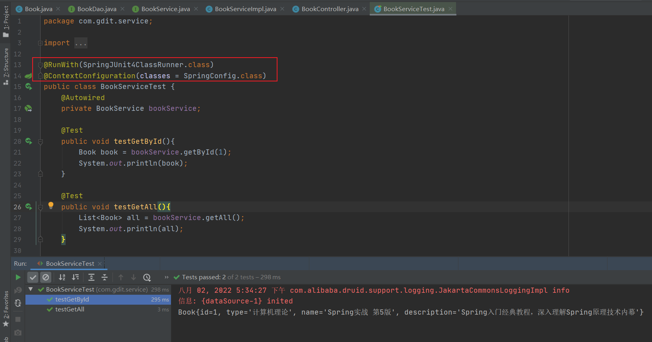Select testGetAll test result
652x342 pixels.
coord(98,309)
